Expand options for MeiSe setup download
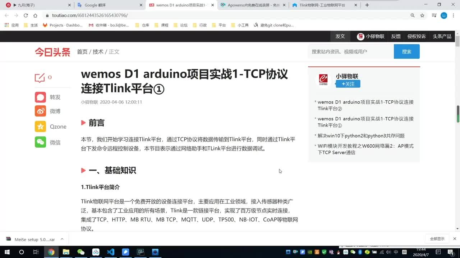The image size is (460, 258). (x=62, y=239)
